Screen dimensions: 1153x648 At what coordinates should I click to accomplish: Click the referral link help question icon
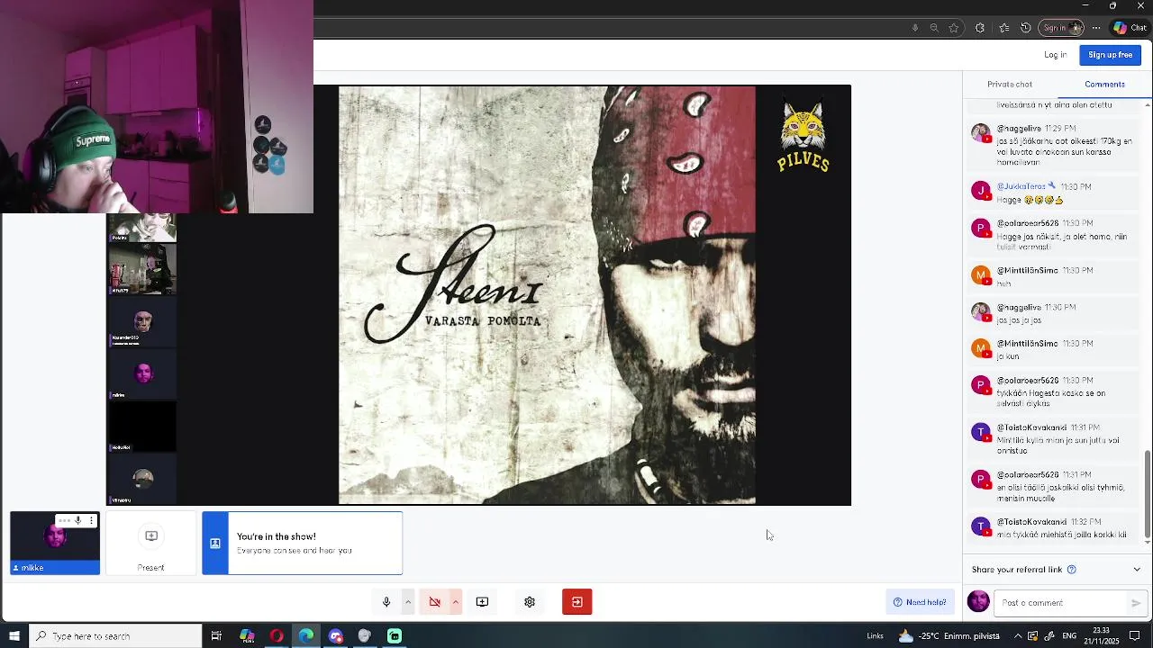point(1071,570)
